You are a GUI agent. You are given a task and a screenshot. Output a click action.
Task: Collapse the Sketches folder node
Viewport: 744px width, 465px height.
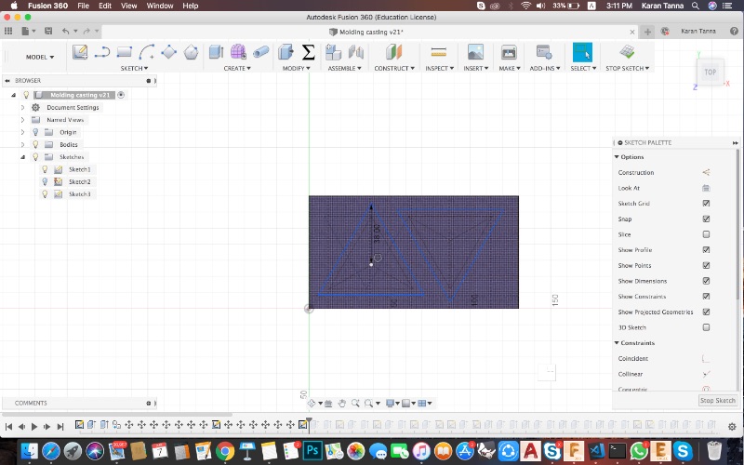pyautogui.click(x=22, y=157)
